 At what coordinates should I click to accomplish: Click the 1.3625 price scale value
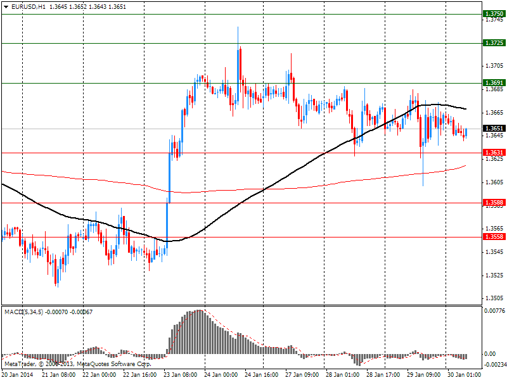[x=494, y=159]
